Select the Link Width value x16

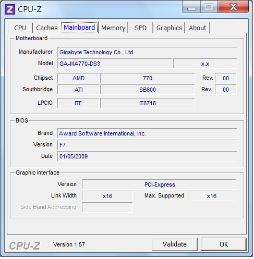click(107, 196)
